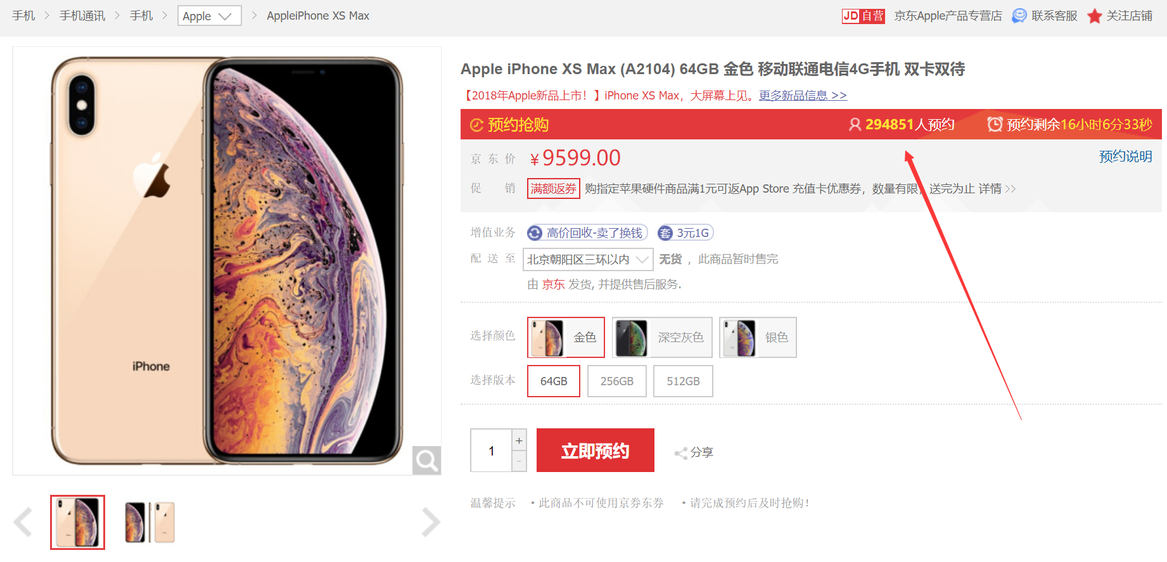The width and height of the screenshot is (1167, 562).
Task: Choose the 深空灰色 color swatch
Action: coord(662,338)
